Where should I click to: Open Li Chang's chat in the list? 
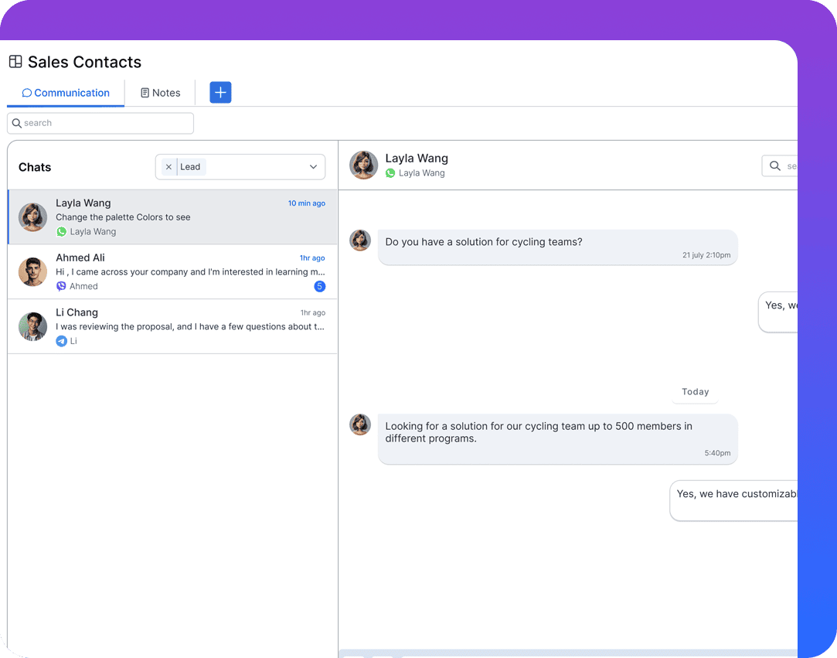coord(172,326)
